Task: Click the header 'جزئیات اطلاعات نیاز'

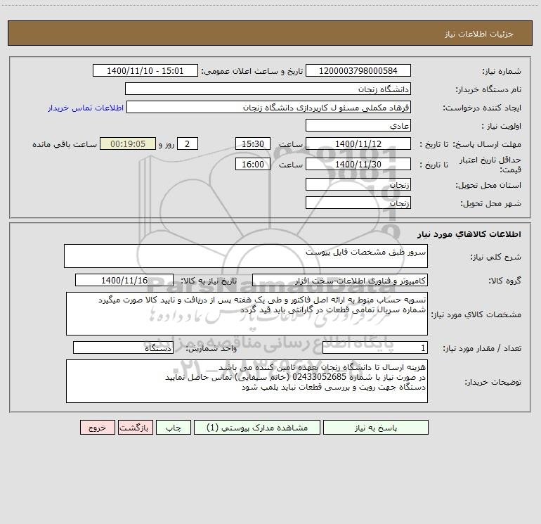Action: pos(479,34)
